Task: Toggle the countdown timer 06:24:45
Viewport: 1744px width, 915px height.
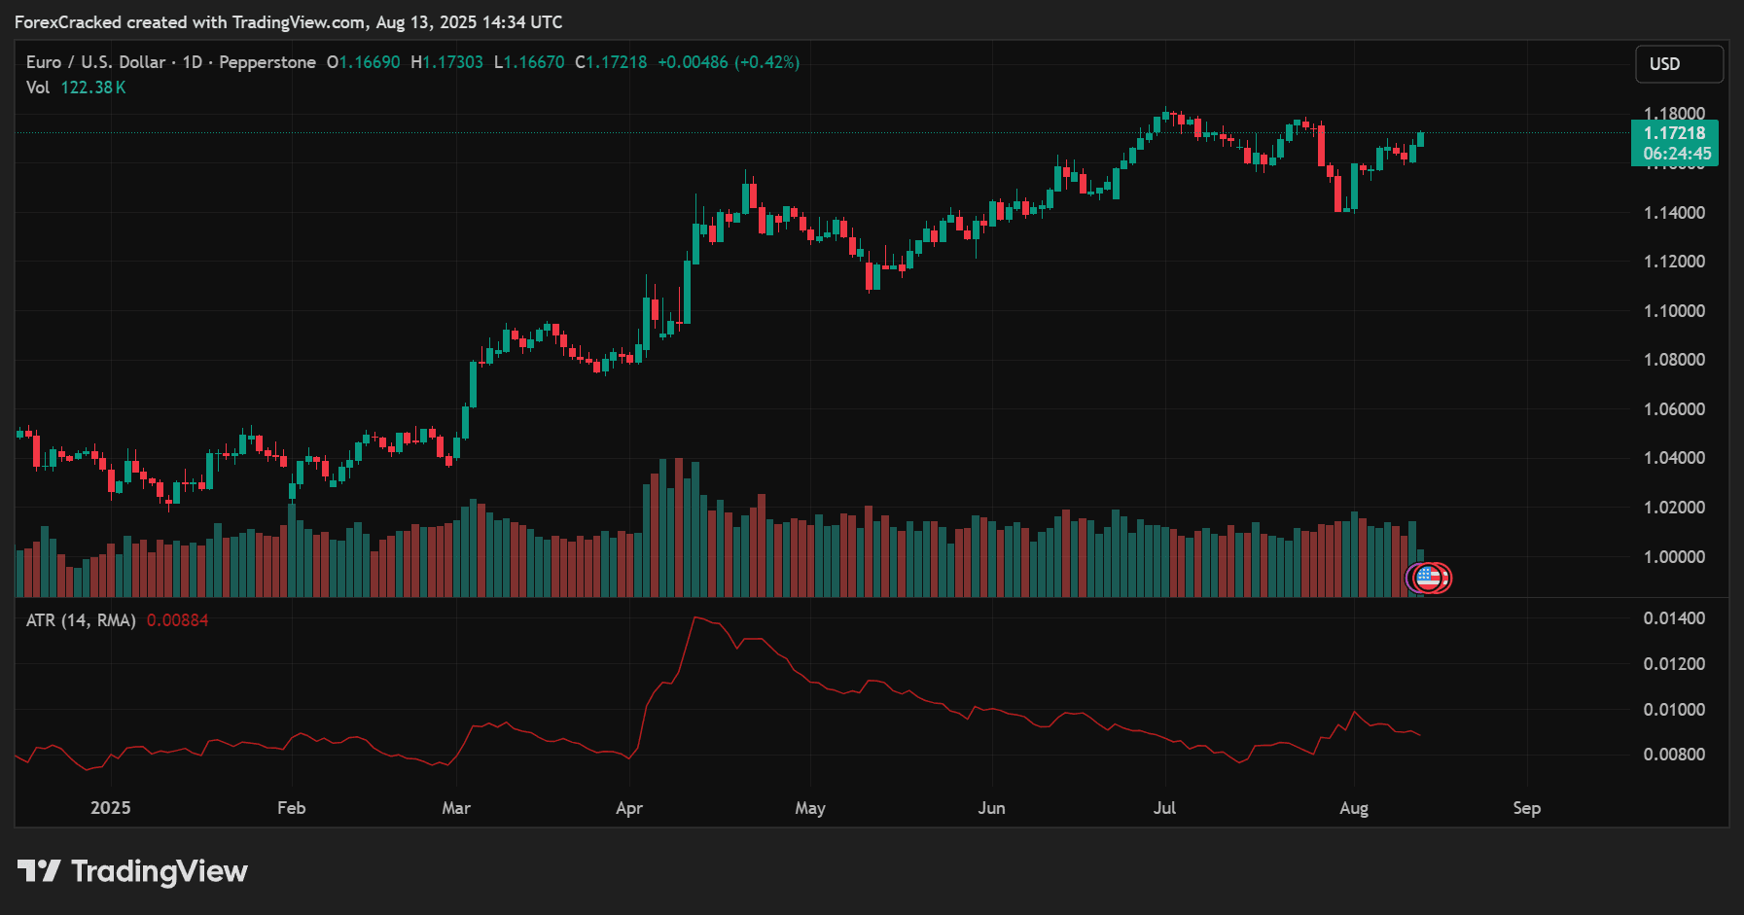Action: (x=1678, y=153)
